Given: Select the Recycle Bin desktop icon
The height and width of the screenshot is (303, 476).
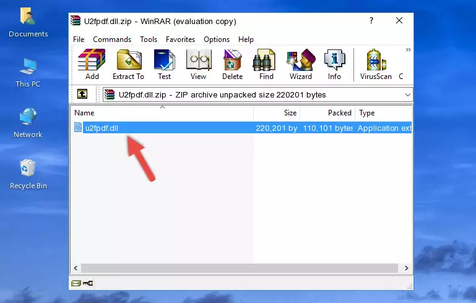Looking at the screenshot, I should pyautogui.click(x=28, y=175).
